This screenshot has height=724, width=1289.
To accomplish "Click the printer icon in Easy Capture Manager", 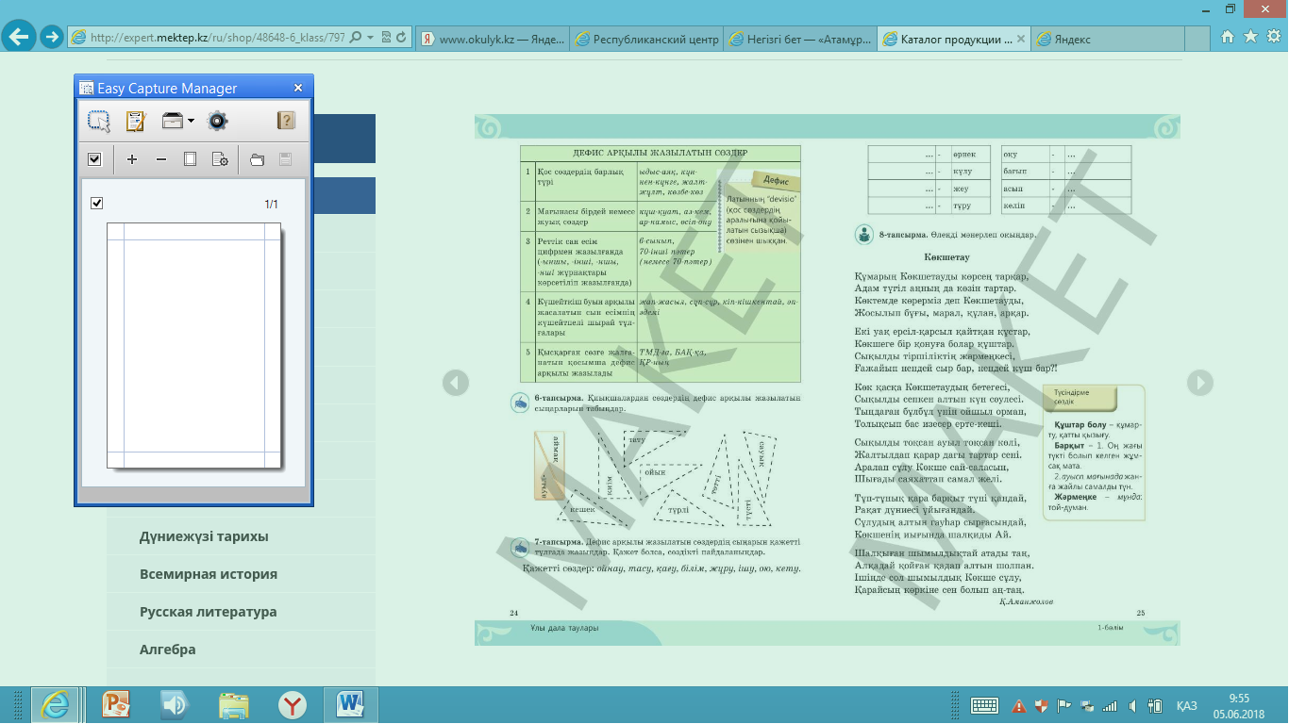I will point(173,121).
